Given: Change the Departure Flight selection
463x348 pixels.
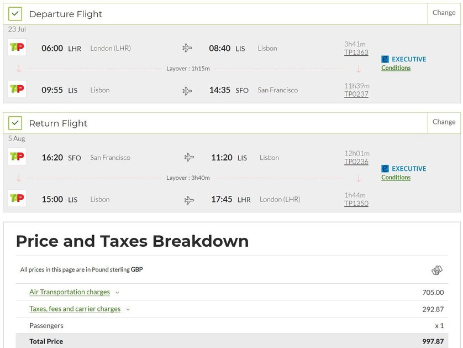Looking at the screenshot, I should pyautogui.click(x=444, y=13).
